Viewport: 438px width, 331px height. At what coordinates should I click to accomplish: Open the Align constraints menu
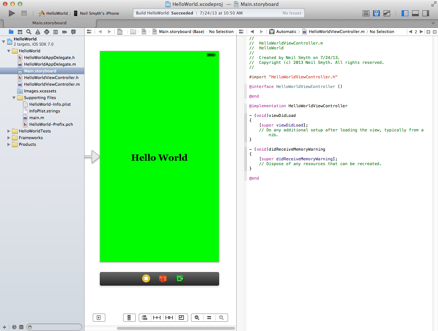145,318
